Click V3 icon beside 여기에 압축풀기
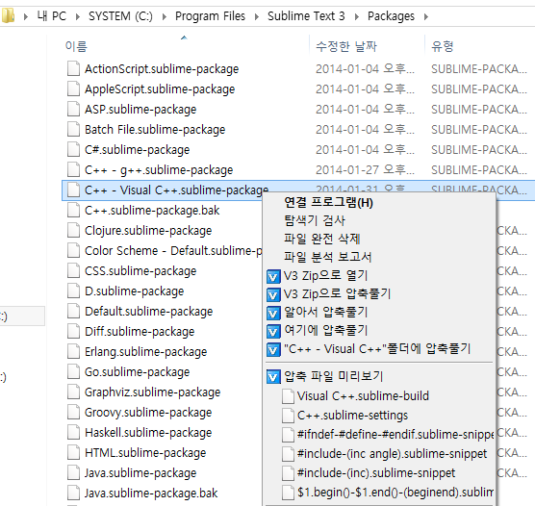The height and width of the screenshot is (506, 535). point(273,331)
